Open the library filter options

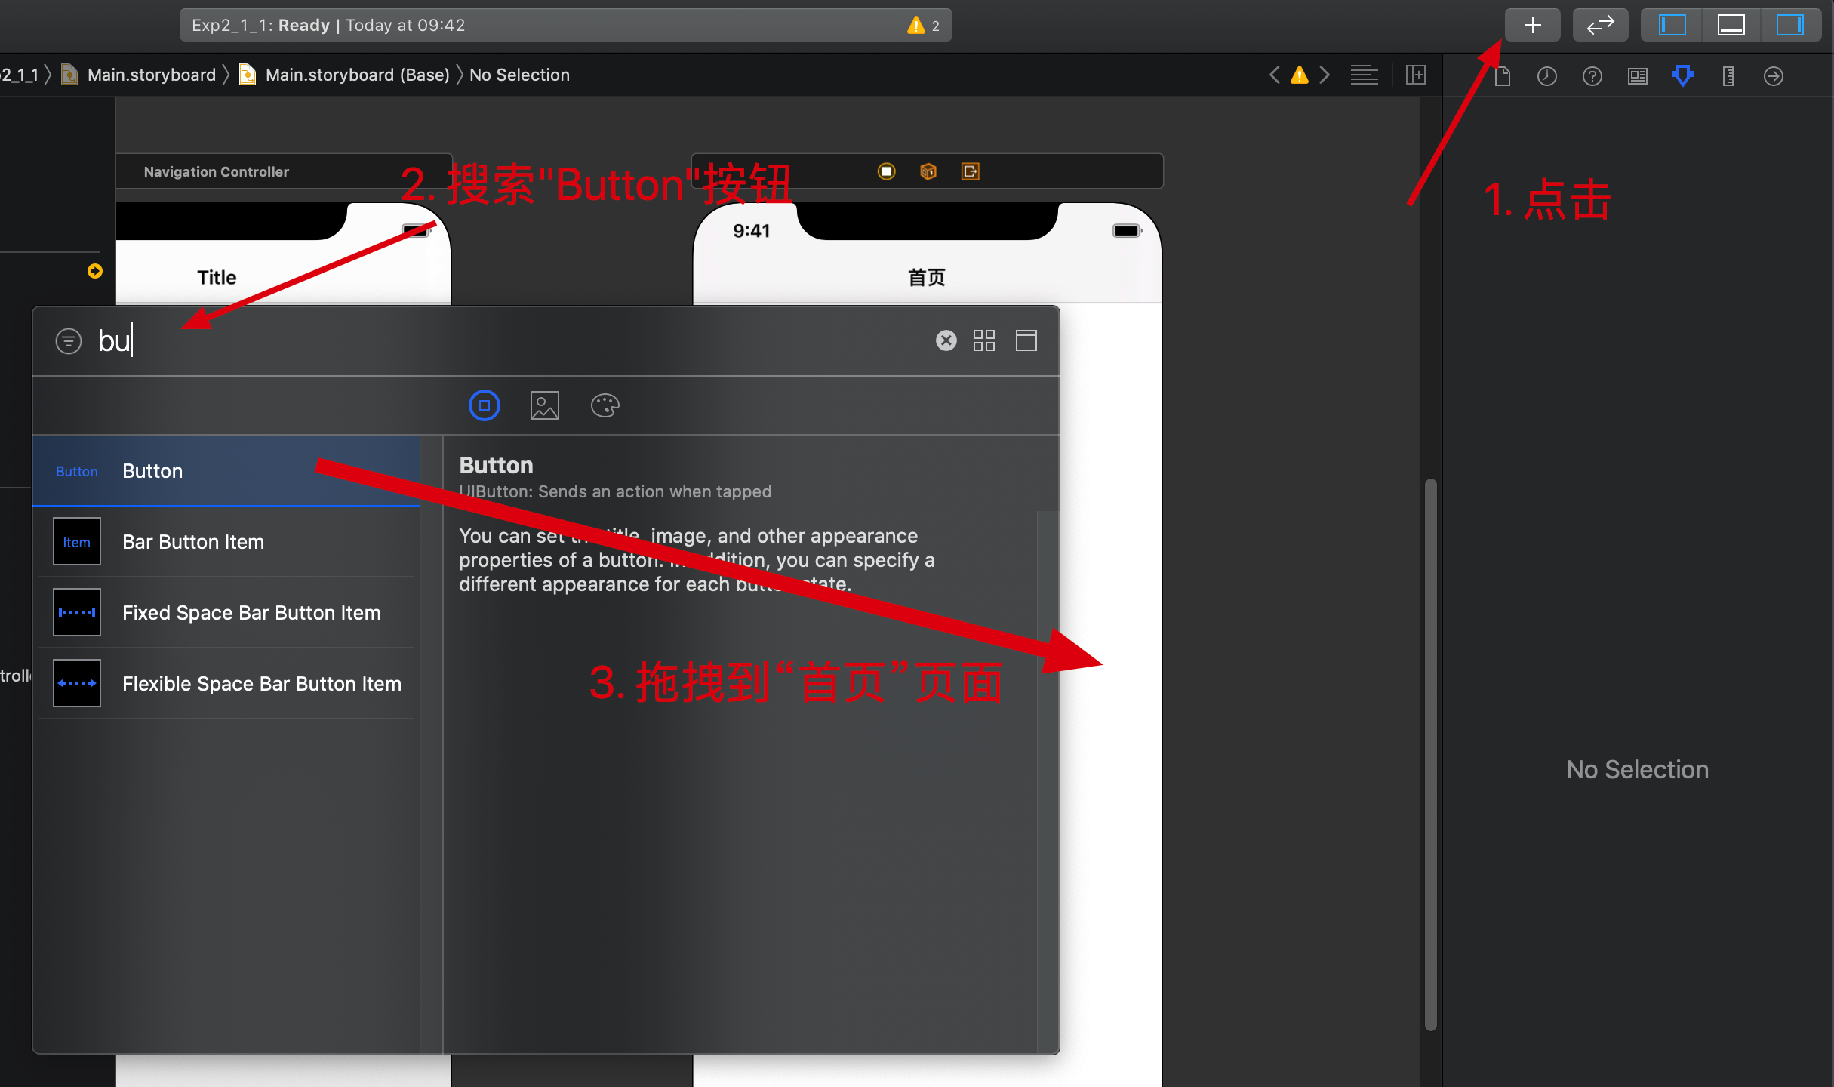pos(69,340)
